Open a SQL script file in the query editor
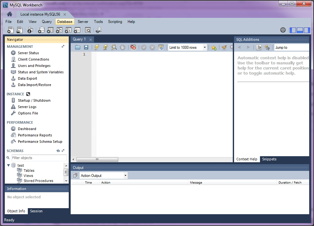 (x=78, y=47)
